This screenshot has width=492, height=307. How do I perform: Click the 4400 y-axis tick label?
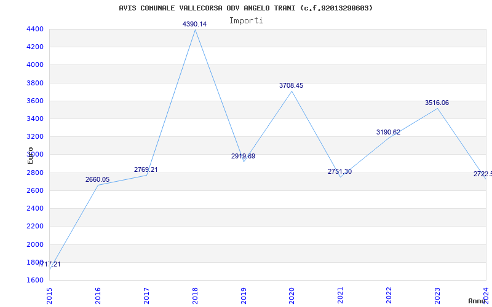[35, 29]
